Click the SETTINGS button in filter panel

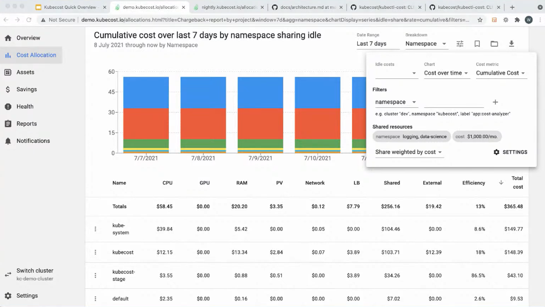[x=510, y=152]
